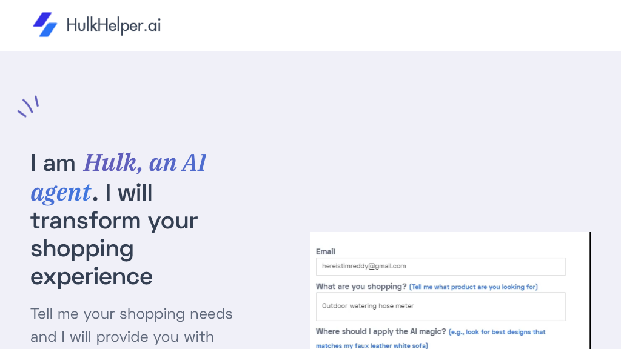Click the purple "Hulk, an AI" text
Viewport: 621px width, 349px height.
[145, 163]
